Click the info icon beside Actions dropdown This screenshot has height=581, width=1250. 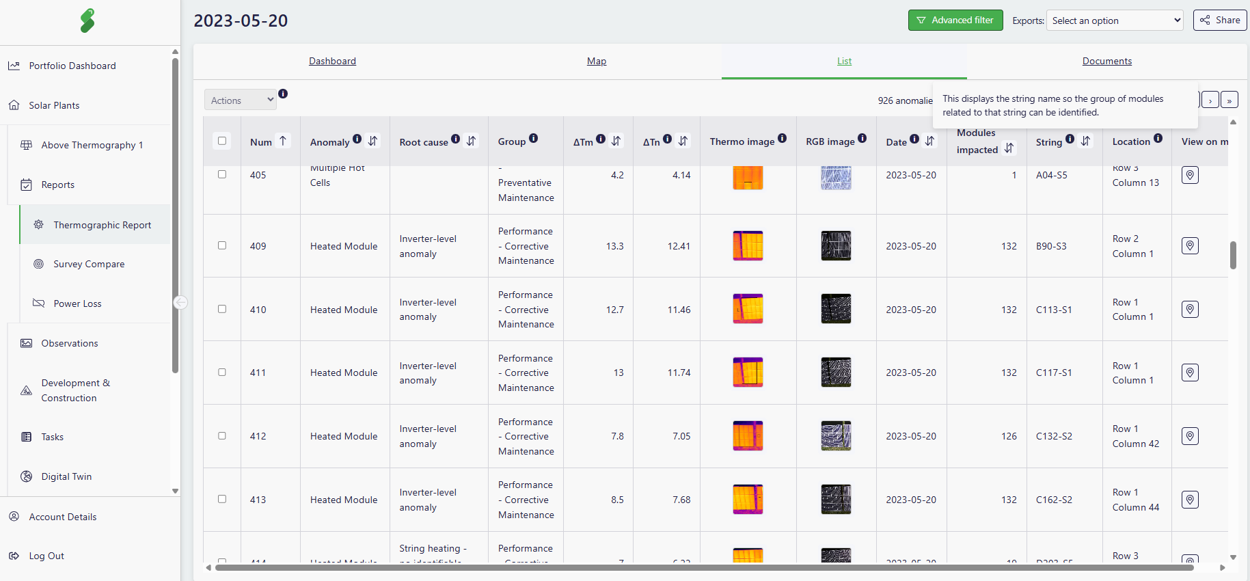tap(283, 94)
